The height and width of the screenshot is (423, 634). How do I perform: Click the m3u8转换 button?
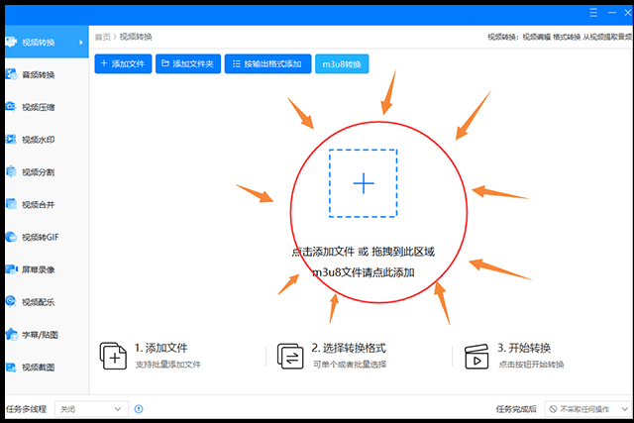(x=342, y=63)
